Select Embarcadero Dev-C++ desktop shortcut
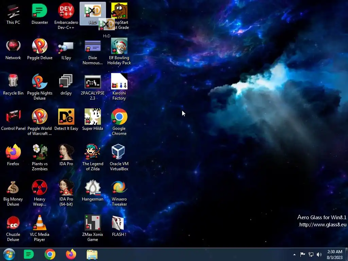This screenshot has height=261, width=348. point(66,16)
